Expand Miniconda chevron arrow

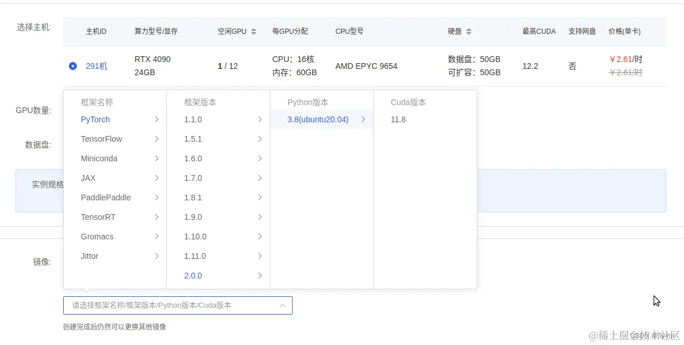(x=157, y=158)
